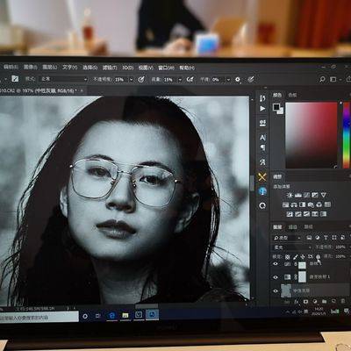Add a layer mask from panel bottom

tap(305, 301)
